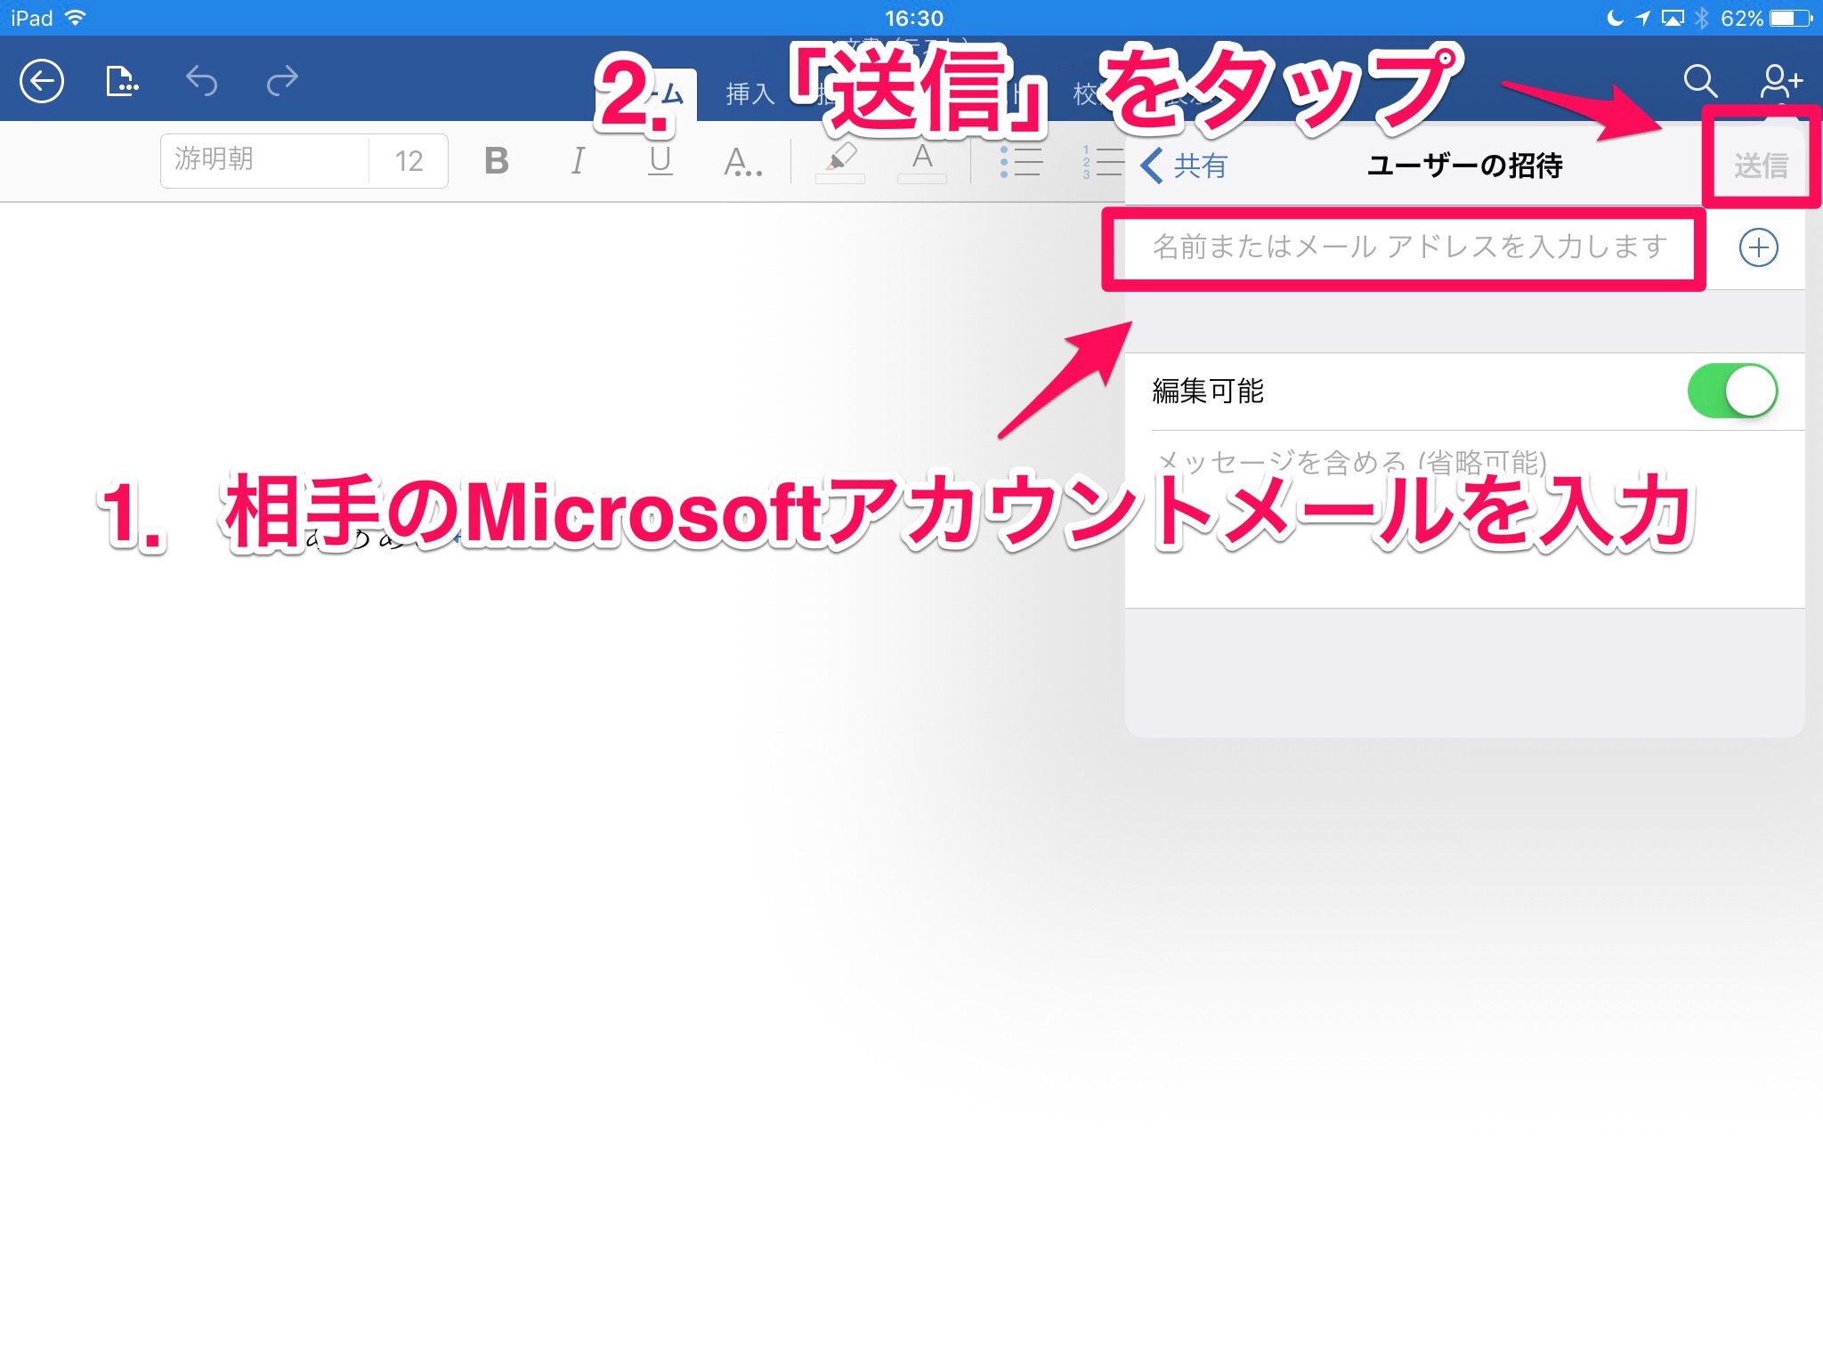Tap the share person-plus icon

point(1780,82)
